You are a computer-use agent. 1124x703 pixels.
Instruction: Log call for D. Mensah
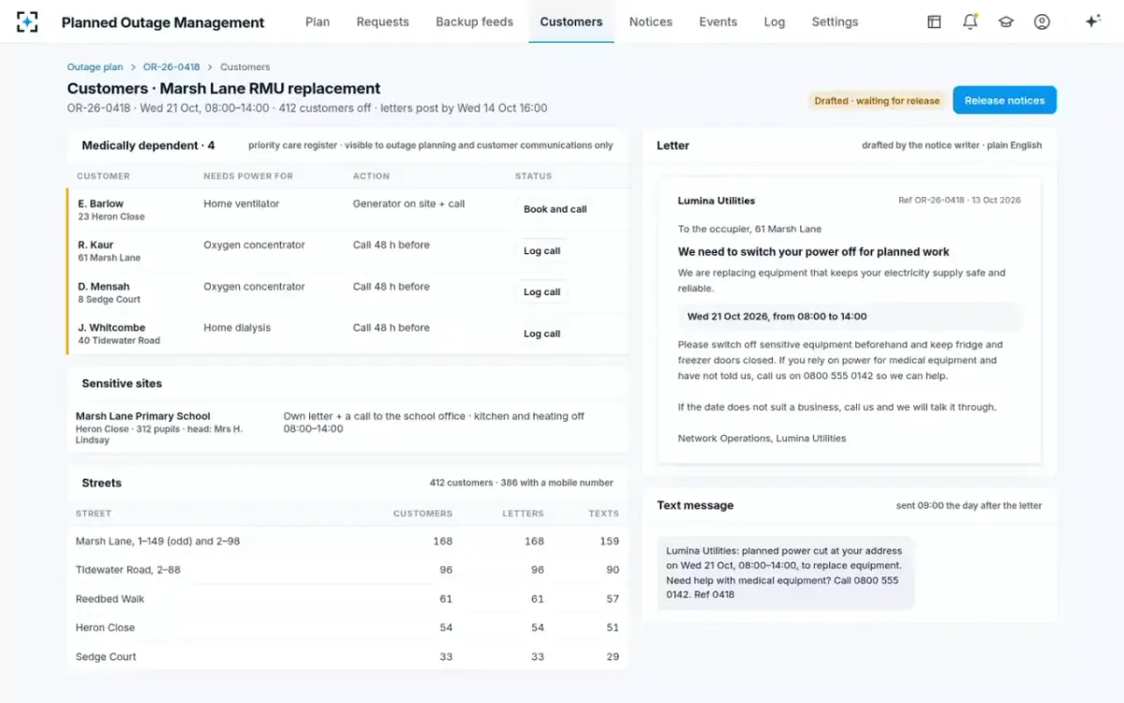point(542,292)
